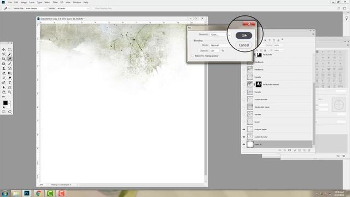
Task: Show the deselected paper layer via eye box
Action: pos(244,107)
